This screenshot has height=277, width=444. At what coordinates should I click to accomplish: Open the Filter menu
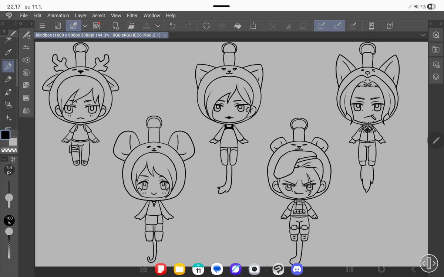132,16
